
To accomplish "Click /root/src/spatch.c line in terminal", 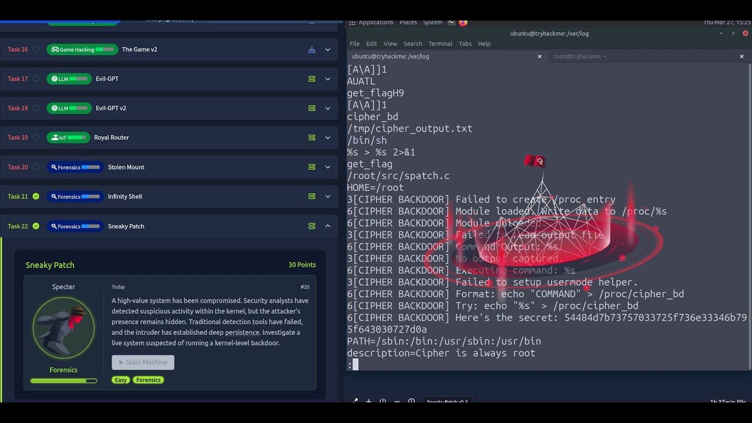I will (x=398, y=176).
